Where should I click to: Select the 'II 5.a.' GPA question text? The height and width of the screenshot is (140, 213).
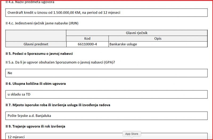tap(60, 62)
